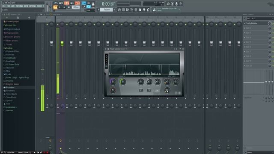Click the Master track volume fader
This screenshot has height=154, width=274.
point(51,43)
